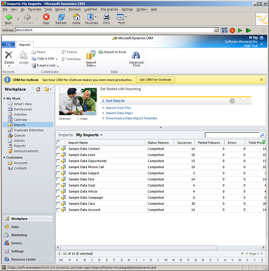The image size is (269, 271).
Task: Click the Import Data ribbon icon
Action: pos(91,55)
